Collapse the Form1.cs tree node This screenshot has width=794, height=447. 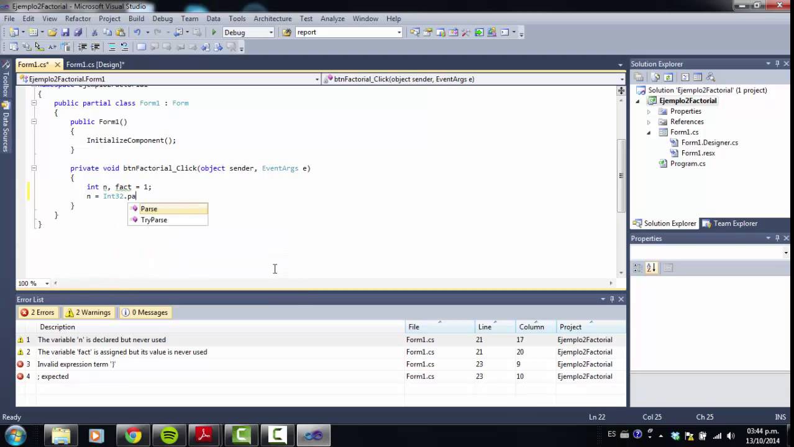tap(649, 132)
